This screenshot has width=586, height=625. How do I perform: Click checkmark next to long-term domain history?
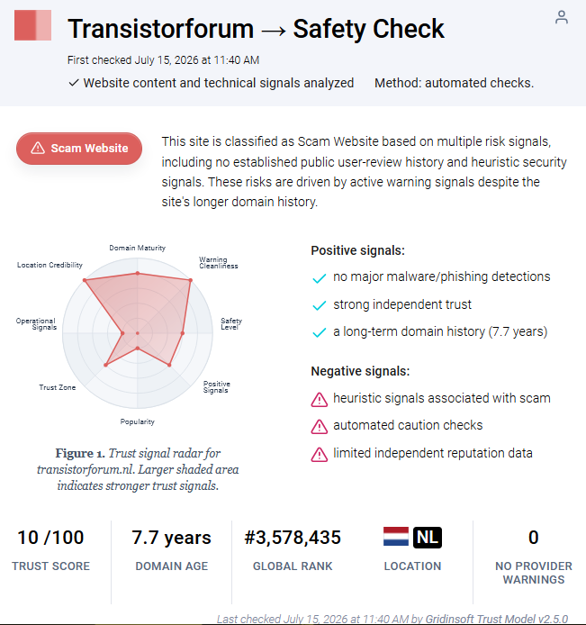[319, 332]
